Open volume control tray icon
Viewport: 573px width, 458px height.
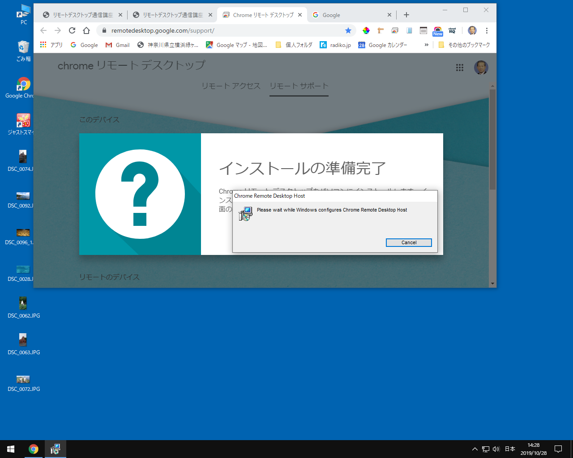[x=496, y=449]
